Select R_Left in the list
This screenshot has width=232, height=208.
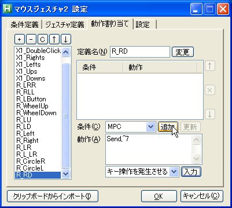(x=38, y=134)
